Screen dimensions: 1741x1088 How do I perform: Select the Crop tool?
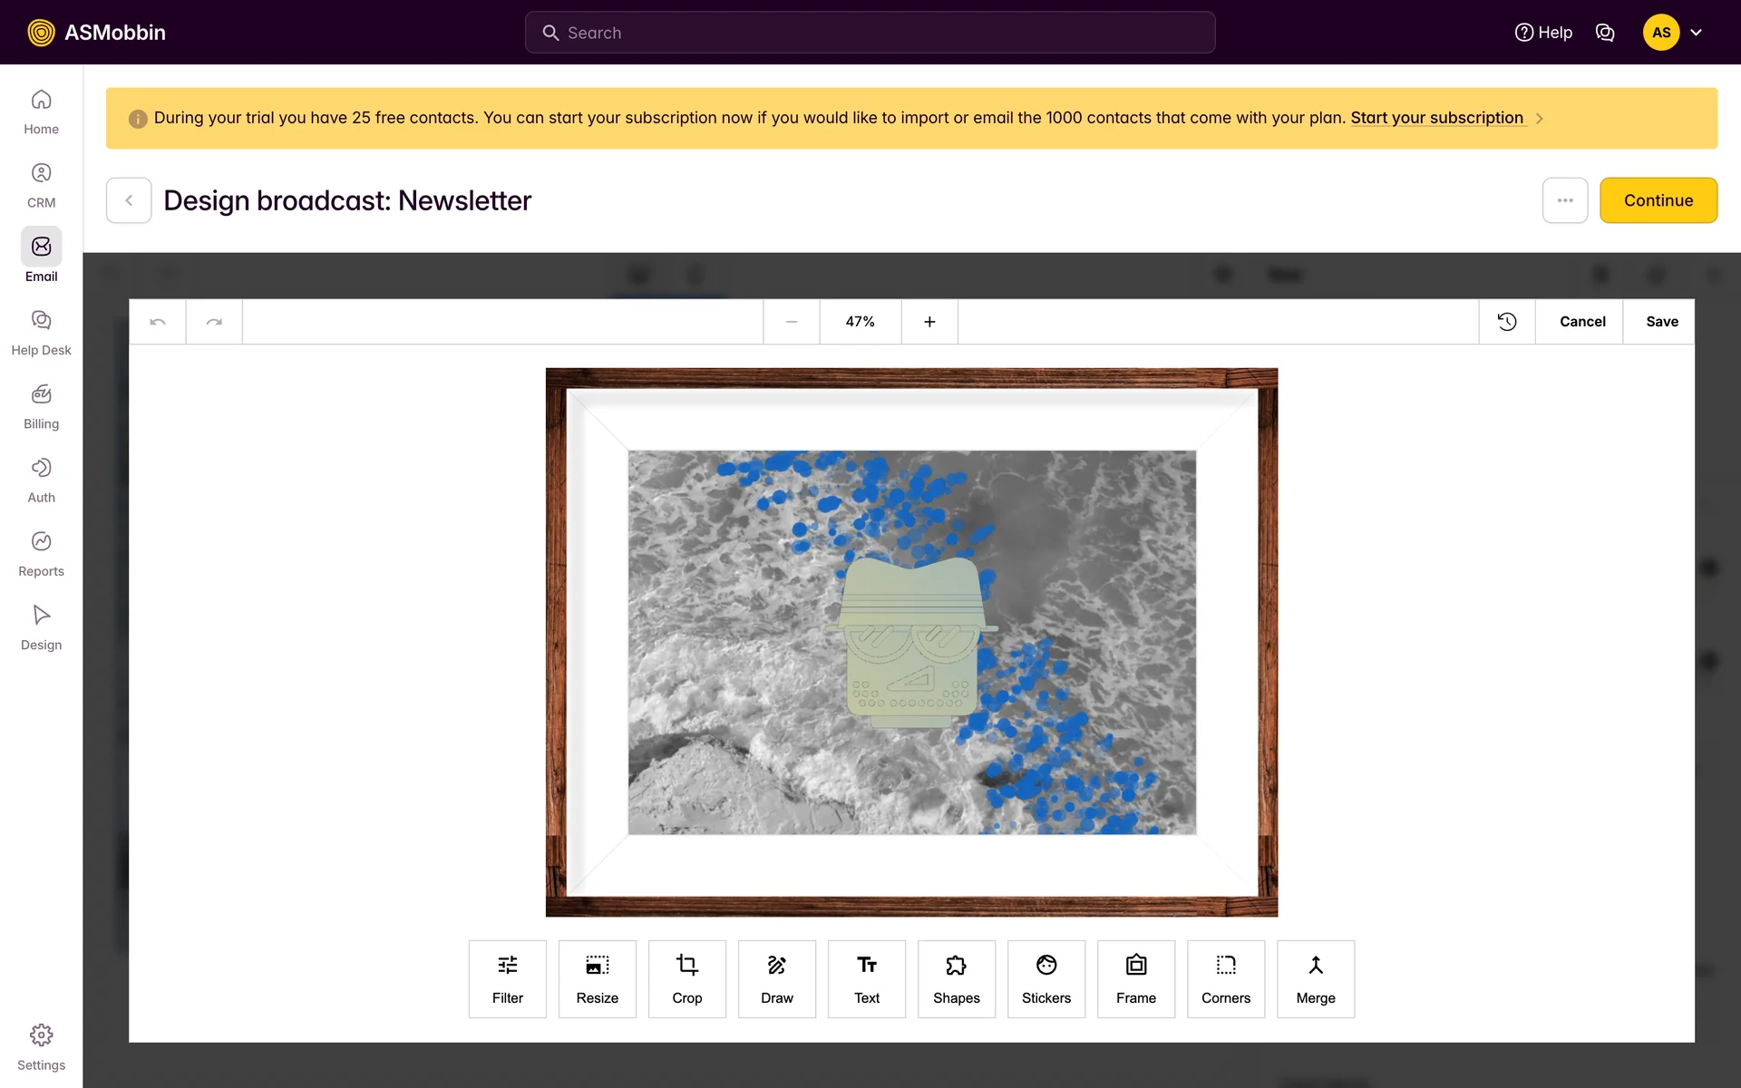tap(686, 978)
